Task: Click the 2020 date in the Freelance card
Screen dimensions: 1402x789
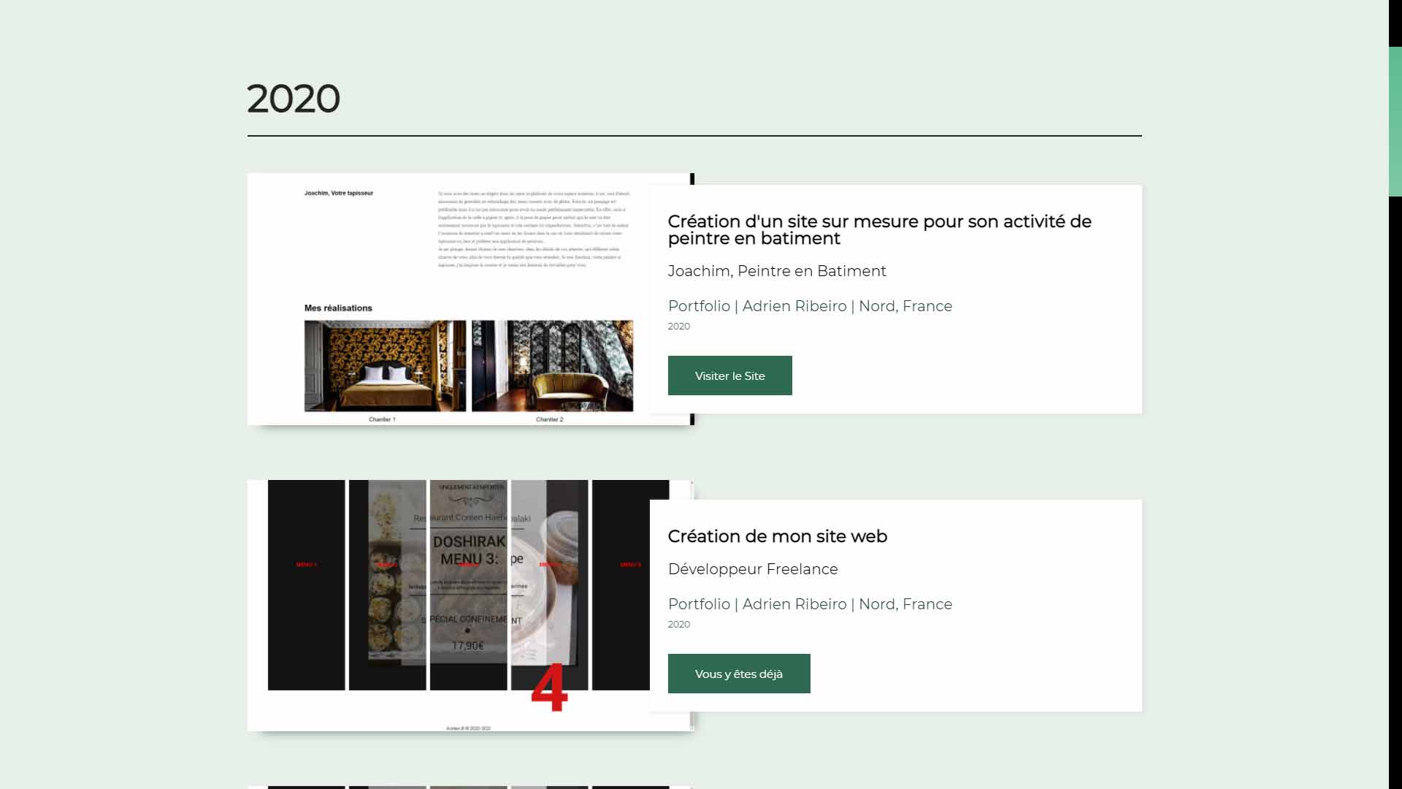Action: [x=679, y=625]
